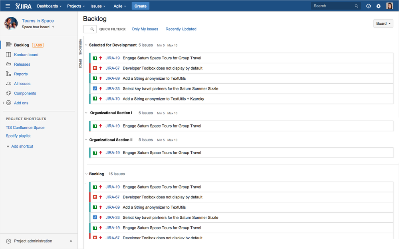Viewport: 399px width, 249px height.
Task: Open the Projects dropdown menu
Action: [x=76, y=6]
